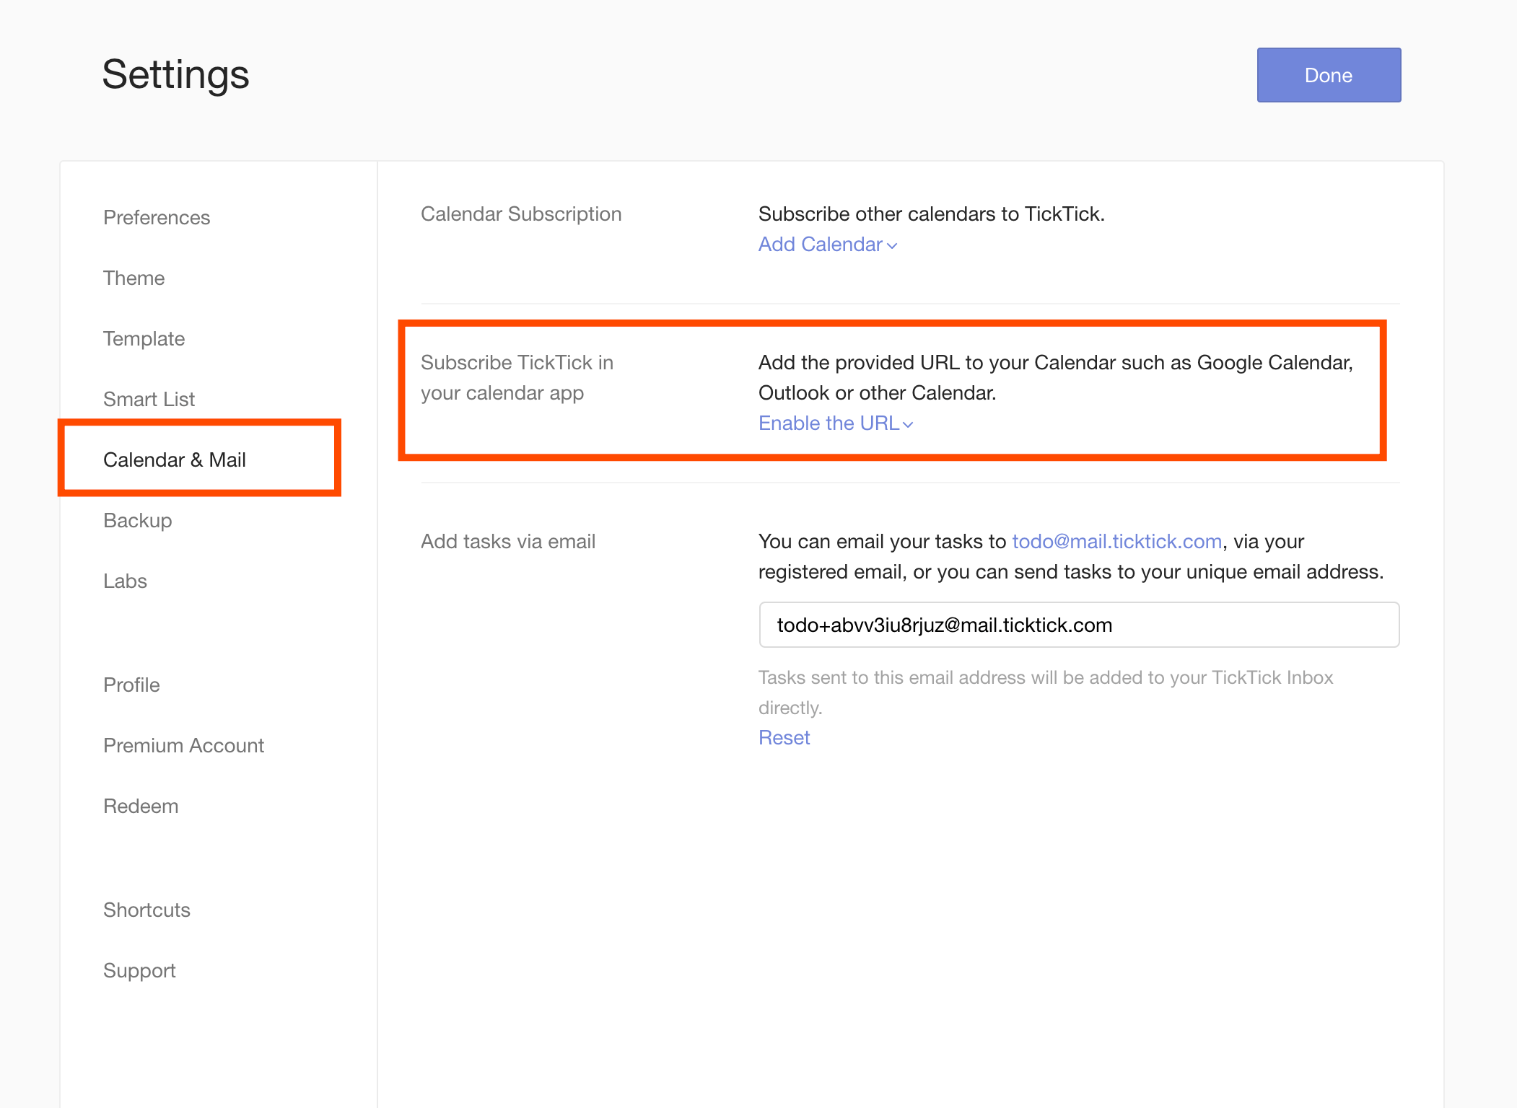Open the Support section

point(139,970)
